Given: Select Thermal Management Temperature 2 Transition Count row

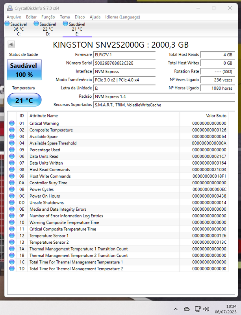Looking at the screenshot, I should point(118,255).
